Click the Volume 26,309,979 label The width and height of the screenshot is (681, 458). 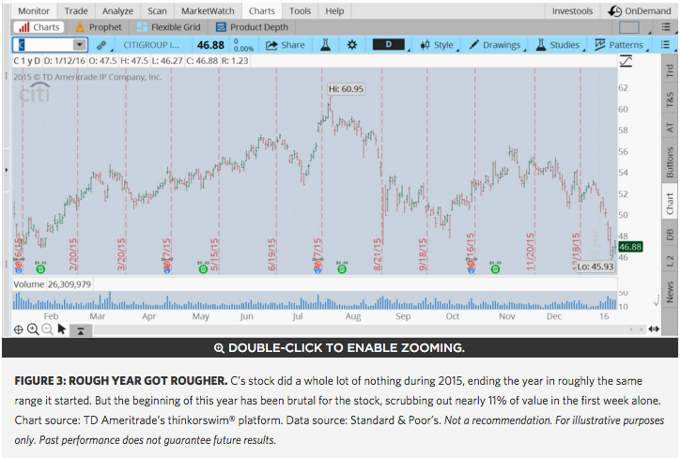pyautogui.click(x=52, y=284)
